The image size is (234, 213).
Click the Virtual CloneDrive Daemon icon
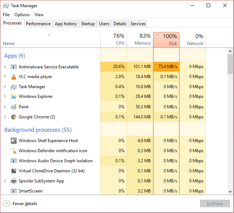click(x=14, y=171)
